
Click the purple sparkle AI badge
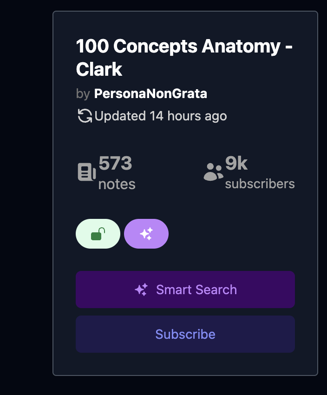(x=146, y=234)
